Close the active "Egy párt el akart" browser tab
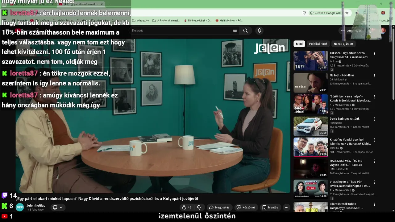 102,4
